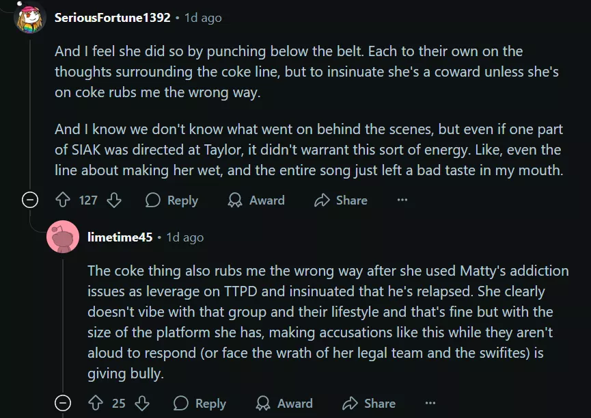591x418 pixels.
Task: Give award to SeriousFortune1392's comment
Action: click(256, 200)
